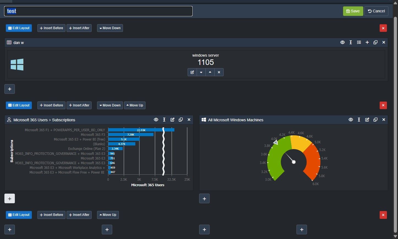Save the dashboard
The width and height of the screenshot is (398, 239).
[353, 11]
